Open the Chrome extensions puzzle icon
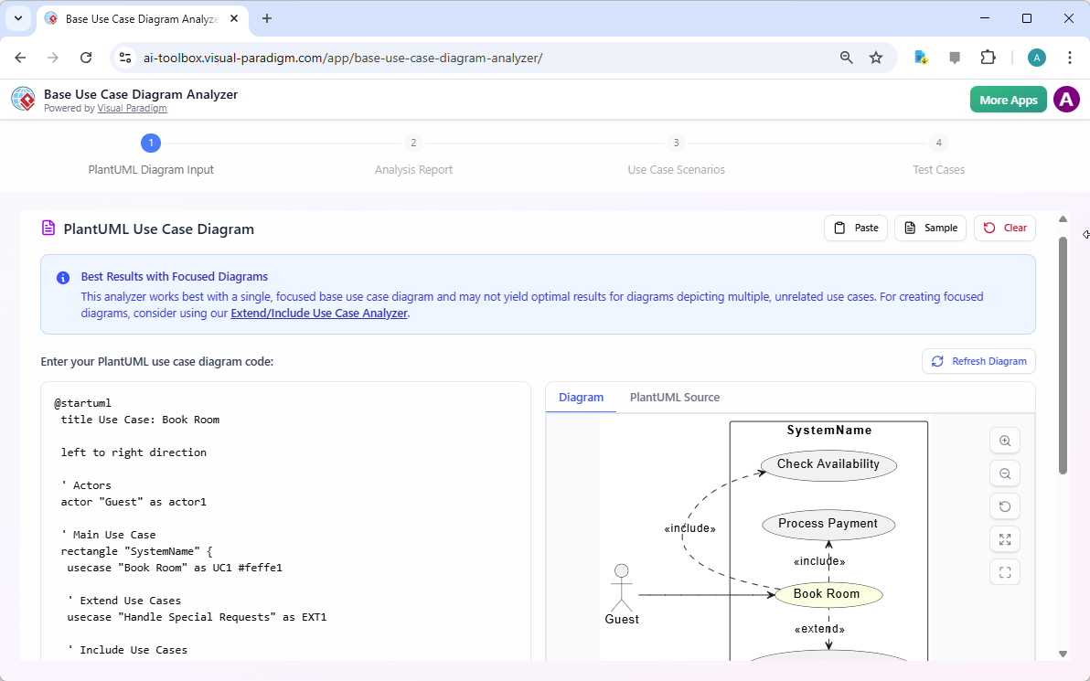 coord(988,57)
